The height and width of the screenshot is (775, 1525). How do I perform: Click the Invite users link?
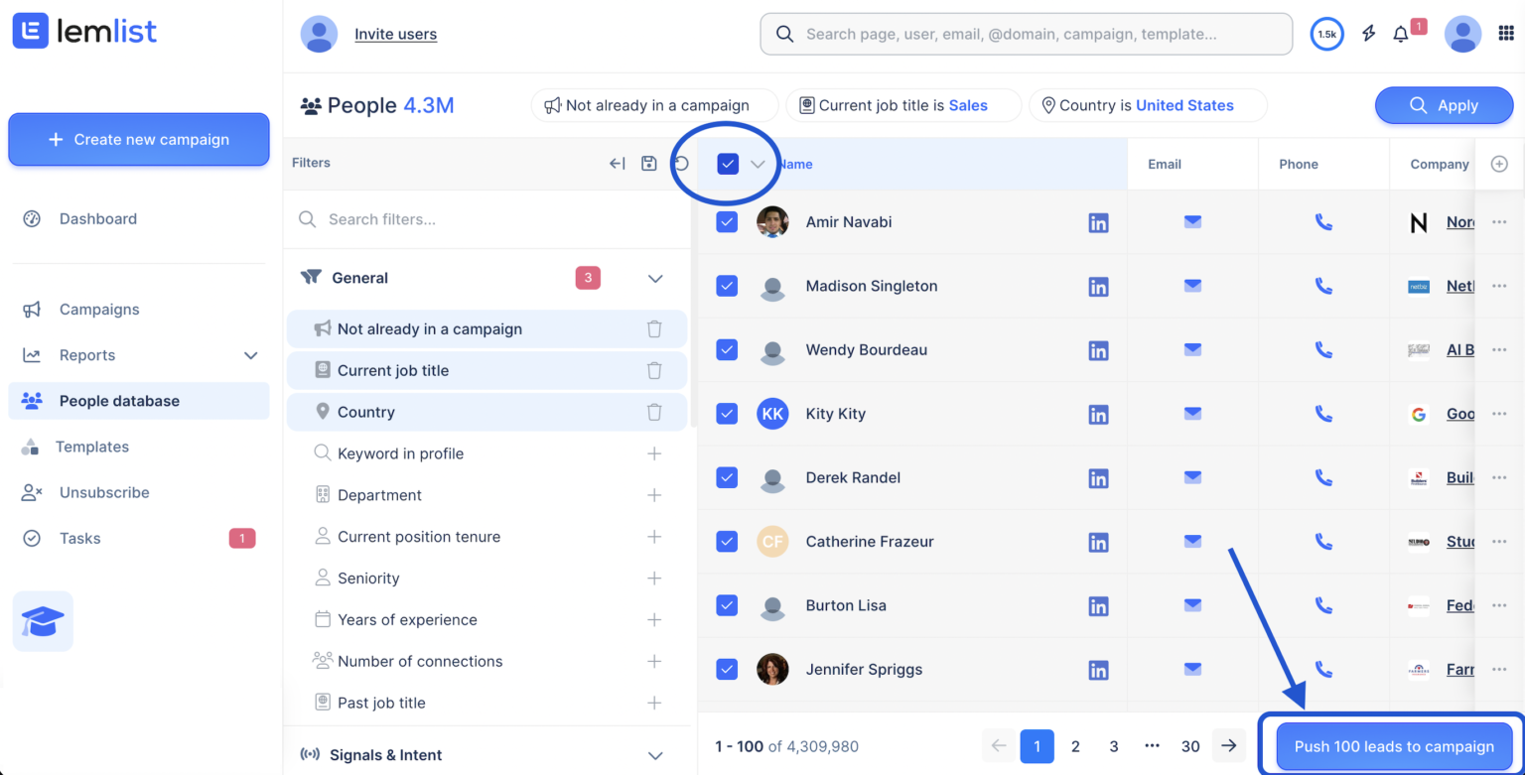click(395, 33)
